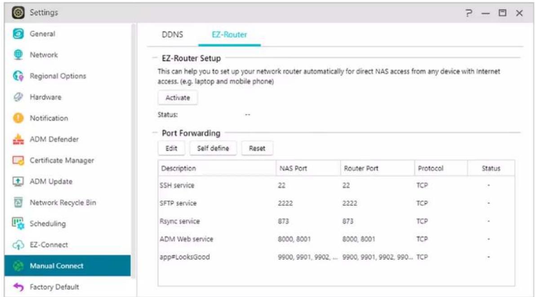Open Regional Options label

tap(58, 76)
